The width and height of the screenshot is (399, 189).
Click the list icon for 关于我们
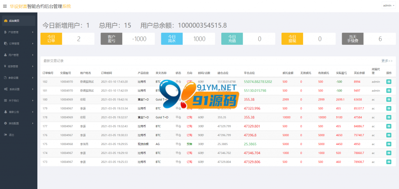pyautogui.click(x=5, y=100)
